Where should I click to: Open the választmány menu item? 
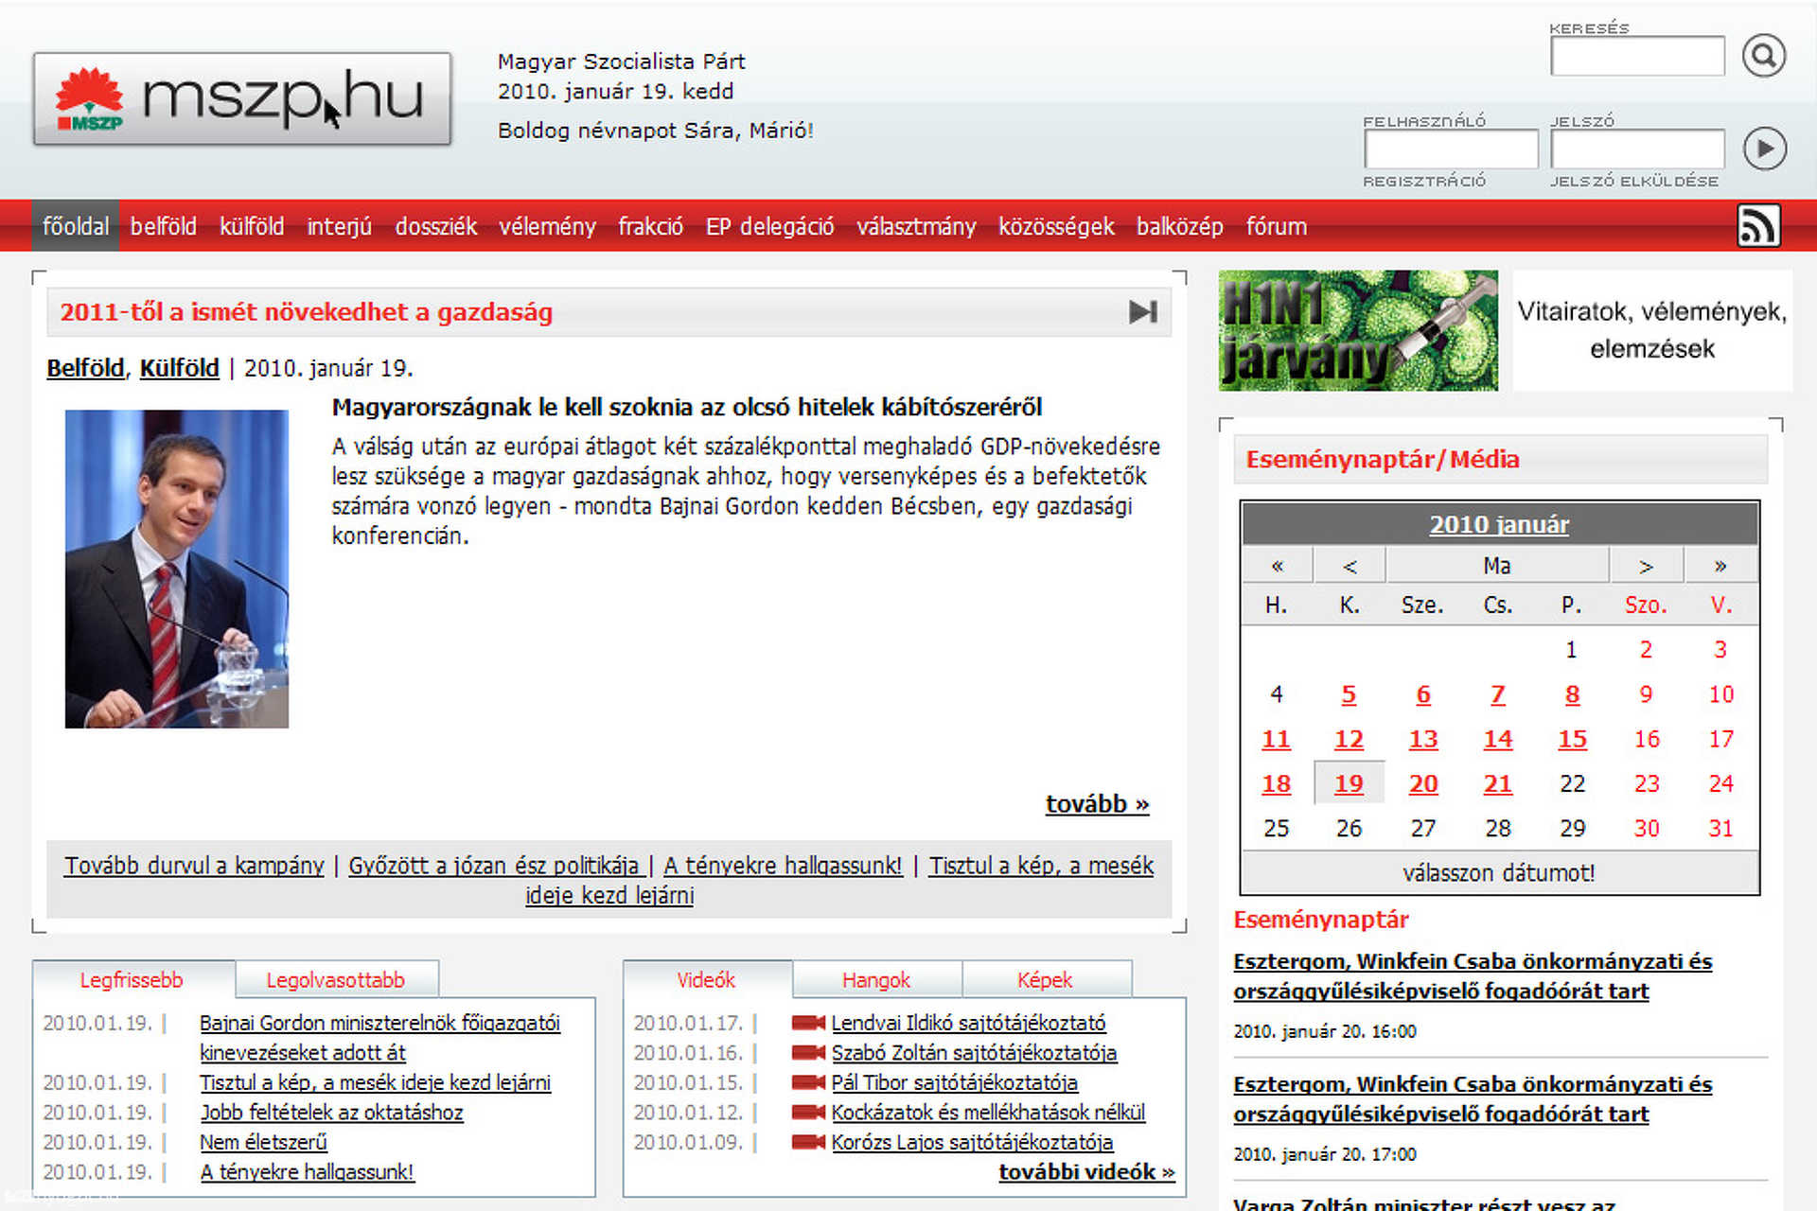coord(916,226)
